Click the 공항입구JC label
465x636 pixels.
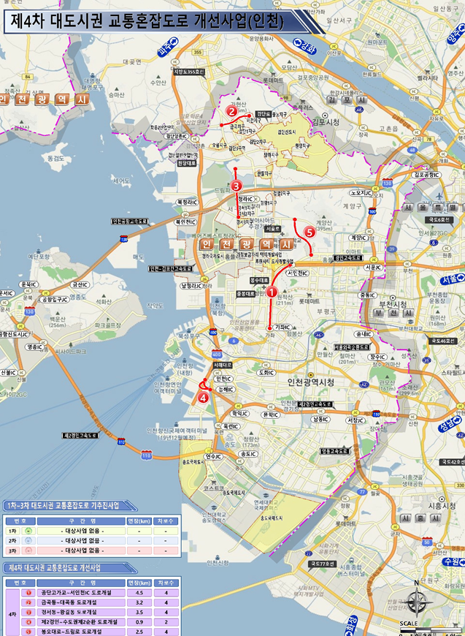(55, 299)
